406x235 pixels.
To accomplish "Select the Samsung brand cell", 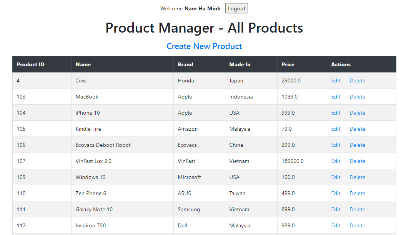I will click(199, 209).
